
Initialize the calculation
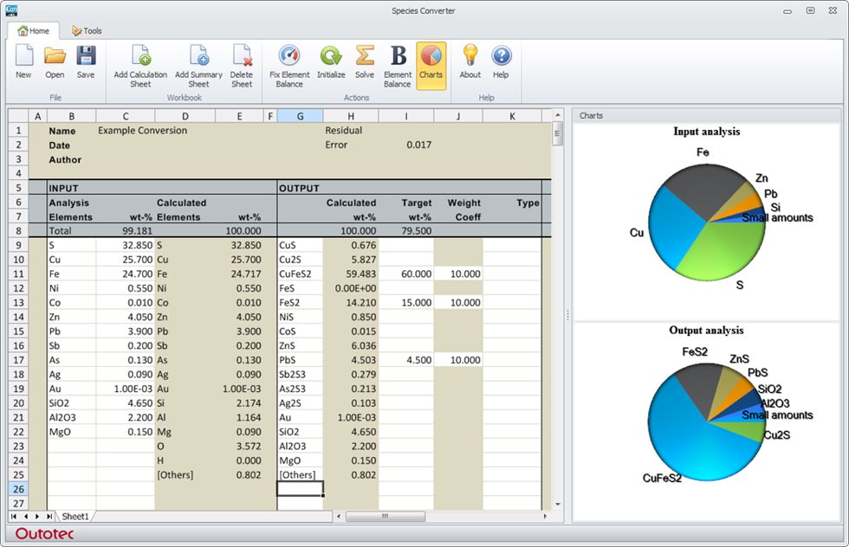point(332,62)
